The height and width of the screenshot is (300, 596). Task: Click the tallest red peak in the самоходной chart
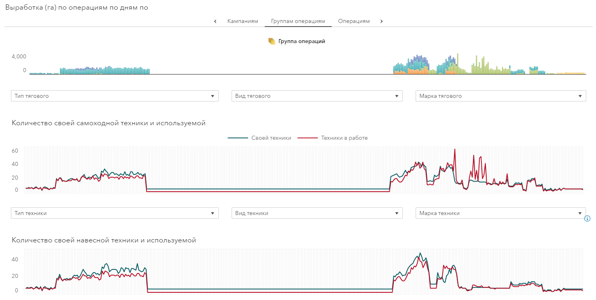coord(455,150)
